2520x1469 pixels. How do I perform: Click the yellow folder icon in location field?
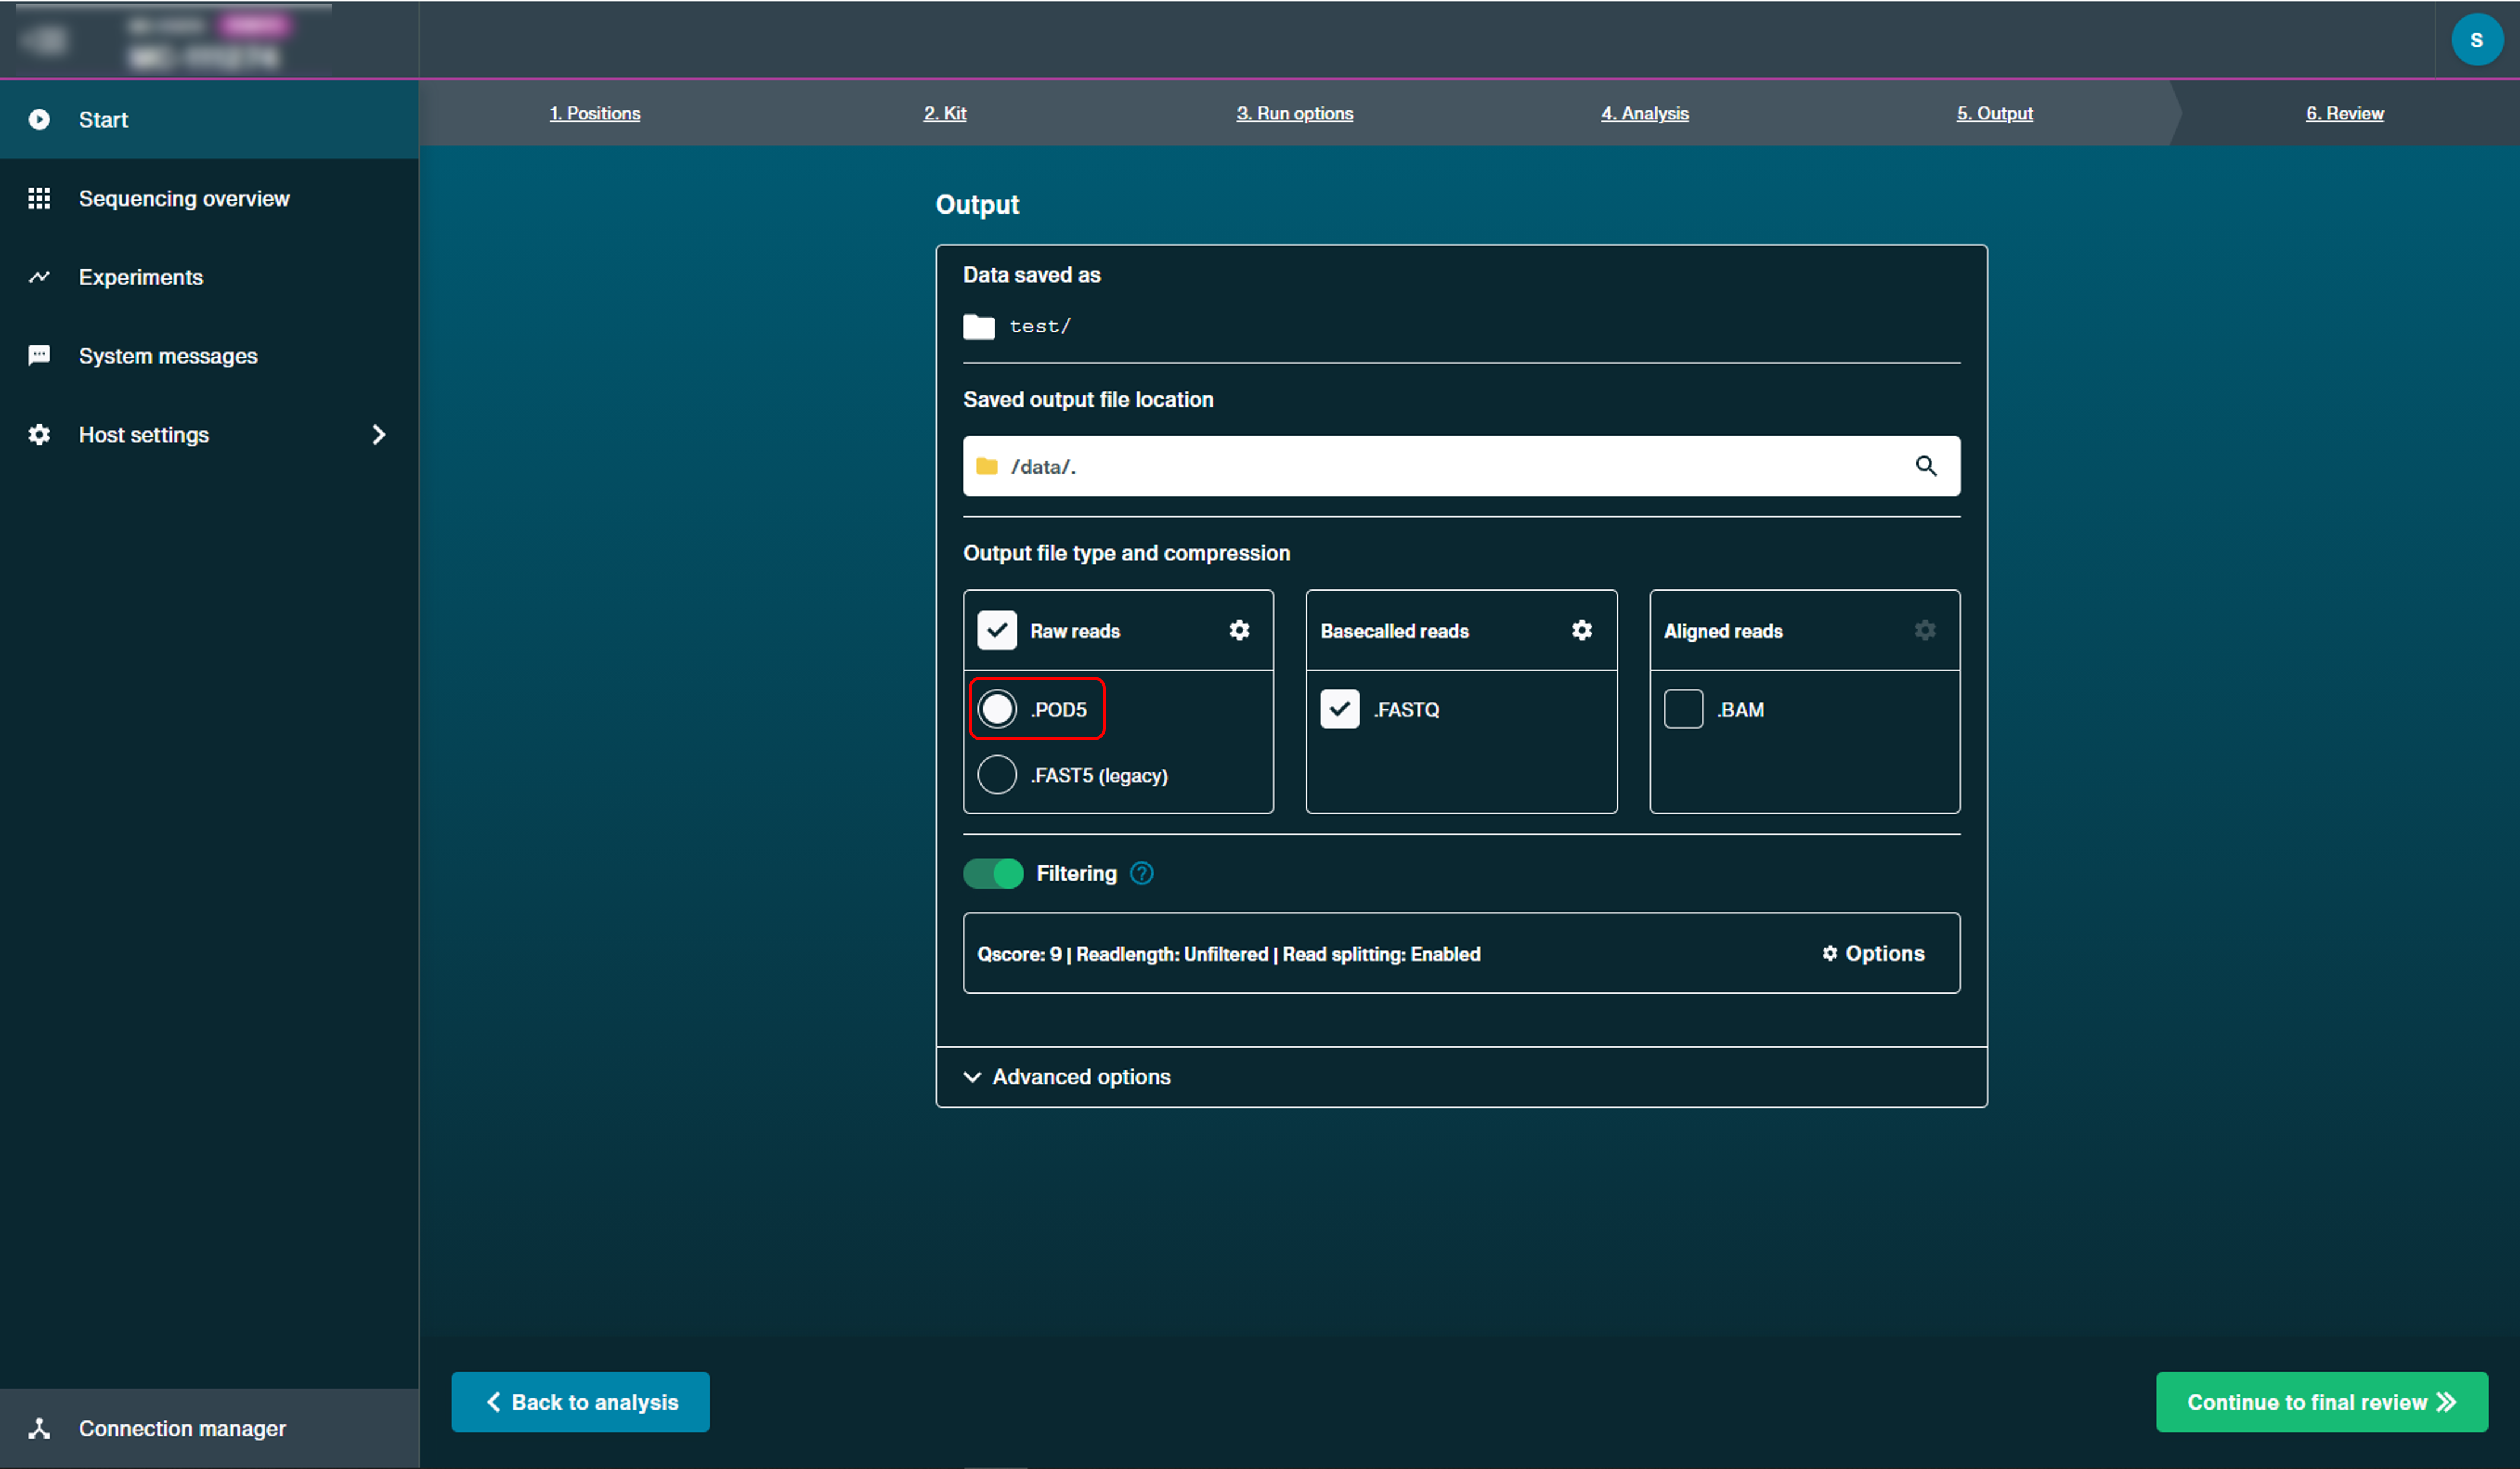[x=987, y=466]
